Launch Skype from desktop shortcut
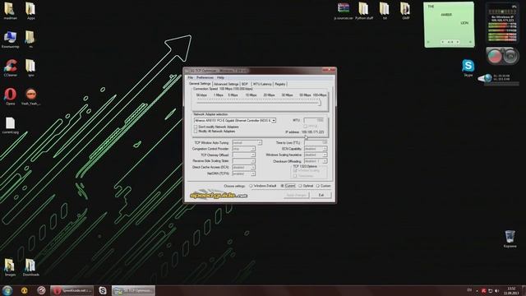The image size is (526, 296). click(x=468, y=67)
